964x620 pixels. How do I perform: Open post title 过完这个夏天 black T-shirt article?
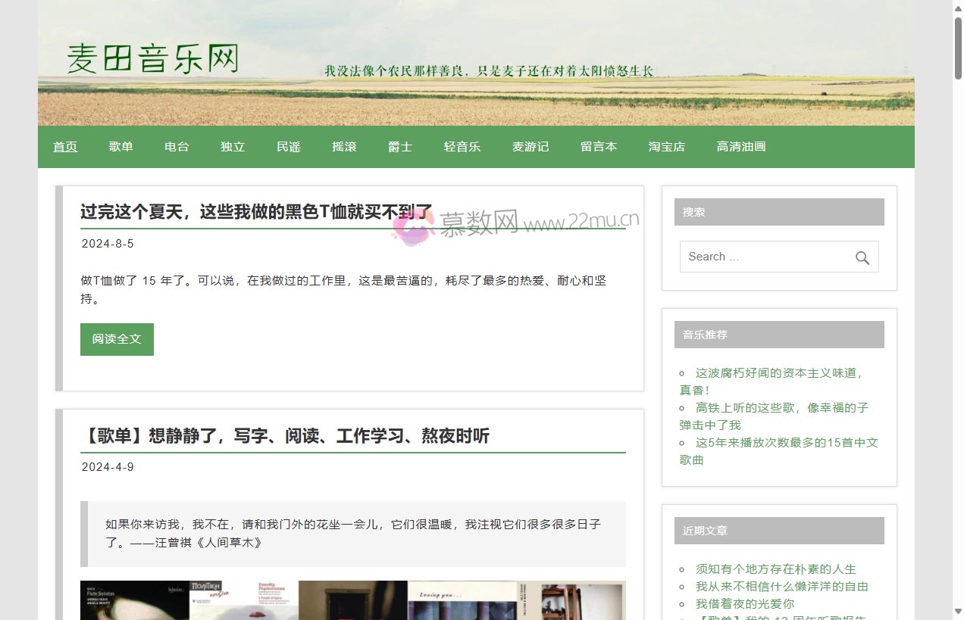[x=256, y=212]
